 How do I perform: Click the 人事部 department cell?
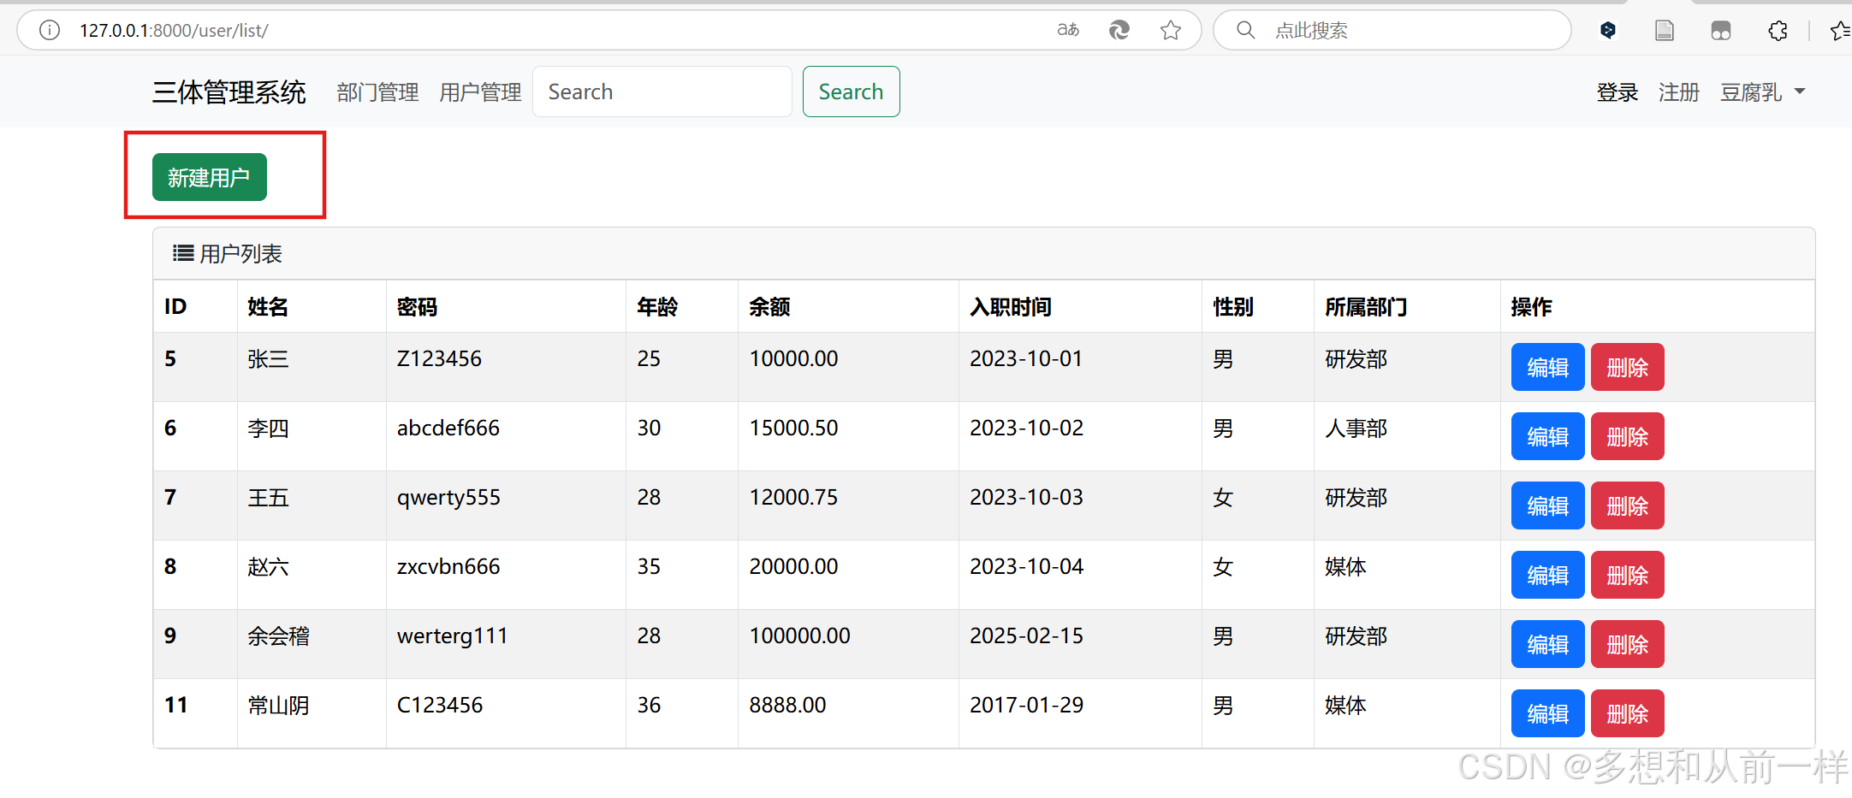coord(1356,428)
